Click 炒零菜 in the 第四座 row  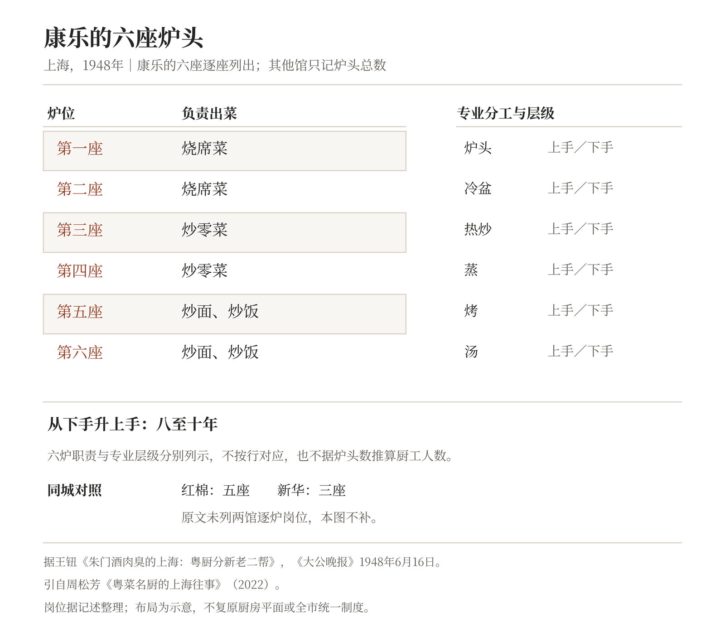(204, 271)
